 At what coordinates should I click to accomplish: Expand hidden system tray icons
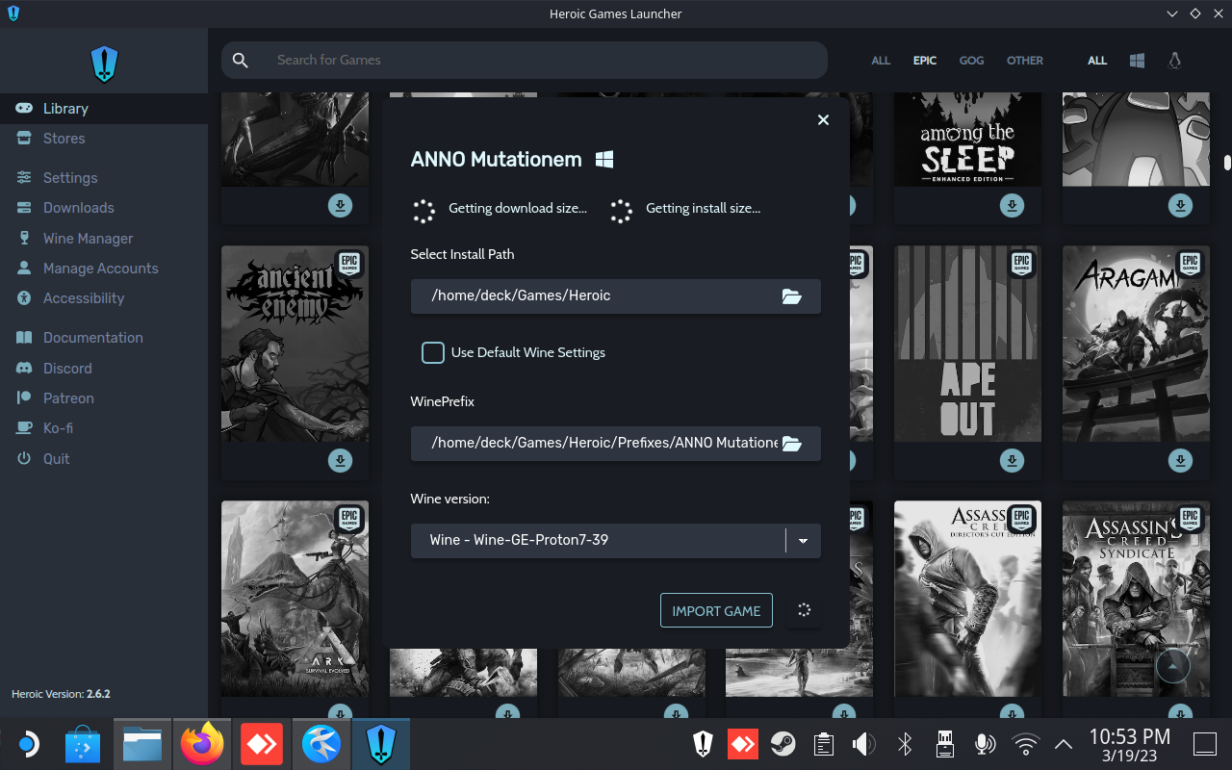(x=1064, y=744)
